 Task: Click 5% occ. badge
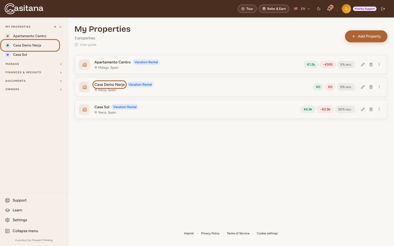tap(346, 65)
